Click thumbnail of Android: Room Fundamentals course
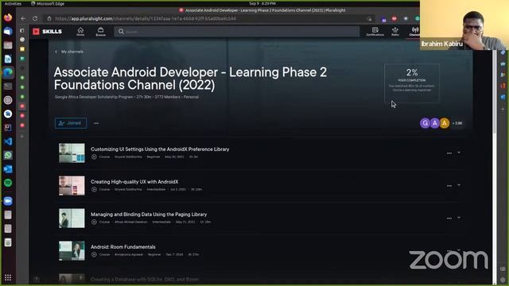Image resolution: width=509 pixels, height=286 pixels. (x=72, y=251)
